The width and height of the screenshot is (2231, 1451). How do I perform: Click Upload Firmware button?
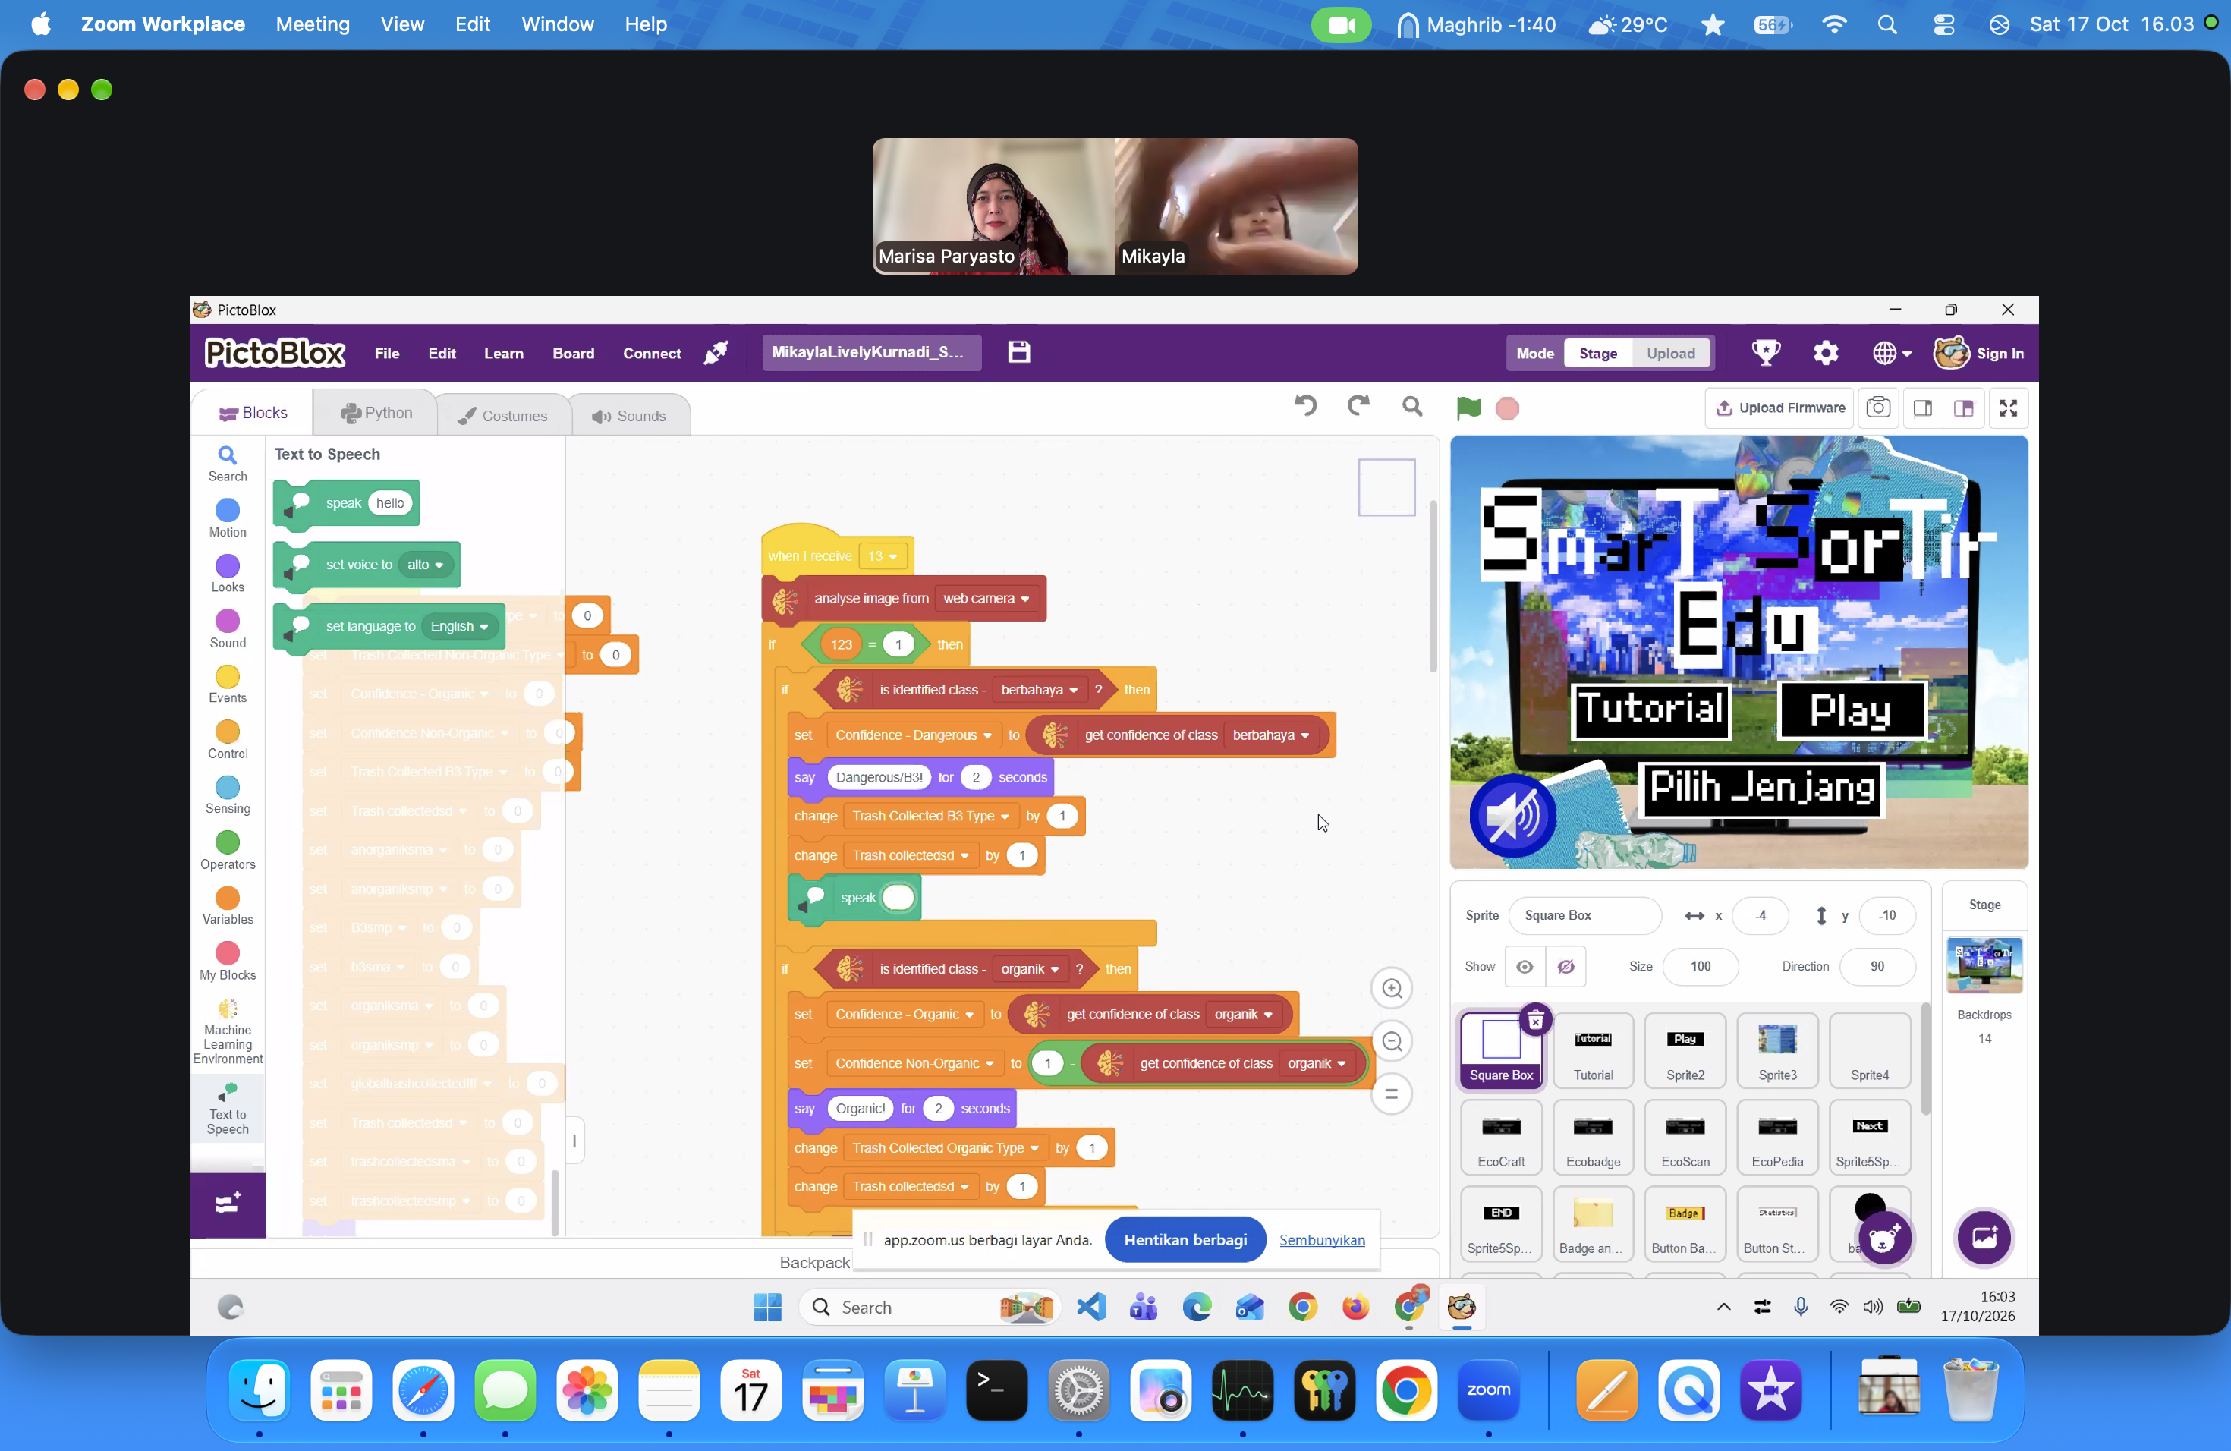1779,408
